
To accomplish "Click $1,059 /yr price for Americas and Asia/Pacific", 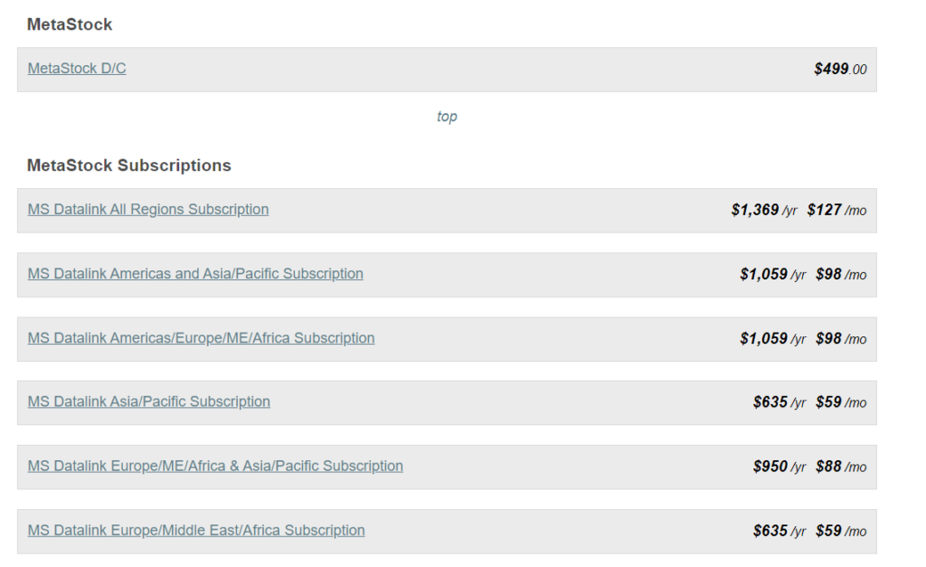I will point(773,275).
